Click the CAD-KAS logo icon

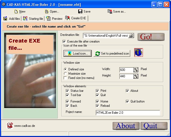[10, 125]
